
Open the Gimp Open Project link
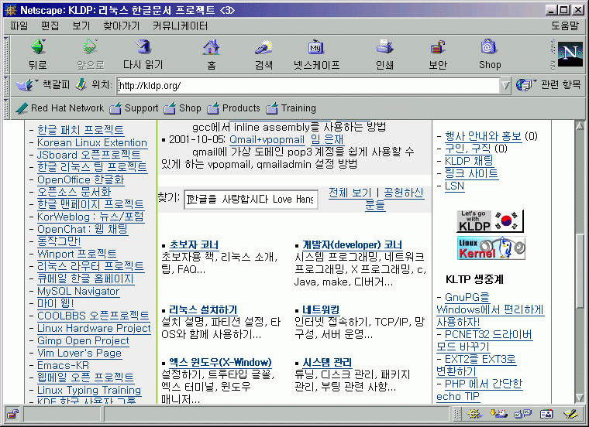click(x=83, y=341)
